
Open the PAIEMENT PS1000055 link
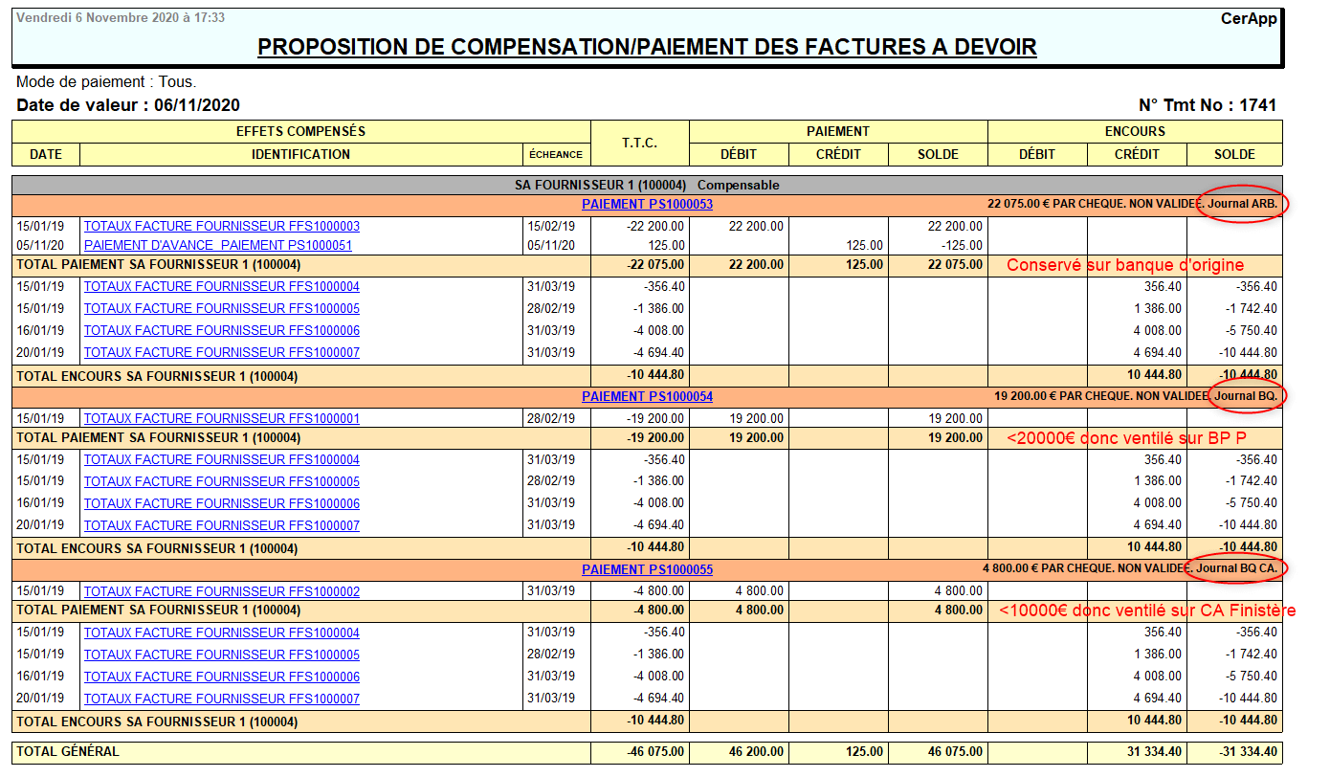[647, 569]
